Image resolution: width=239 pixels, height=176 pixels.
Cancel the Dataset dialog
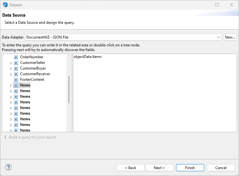click(x=221, y=168)
